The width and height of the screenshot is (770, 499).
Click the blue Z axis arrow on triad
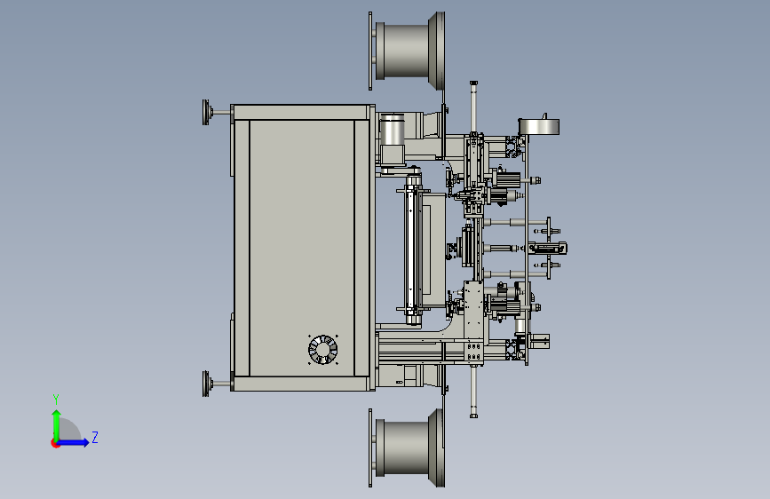point(74,442)
